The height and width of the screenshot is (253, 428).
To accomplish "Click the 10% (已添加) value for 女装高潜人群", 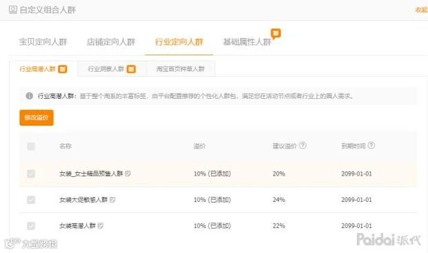I will [213, 225].
